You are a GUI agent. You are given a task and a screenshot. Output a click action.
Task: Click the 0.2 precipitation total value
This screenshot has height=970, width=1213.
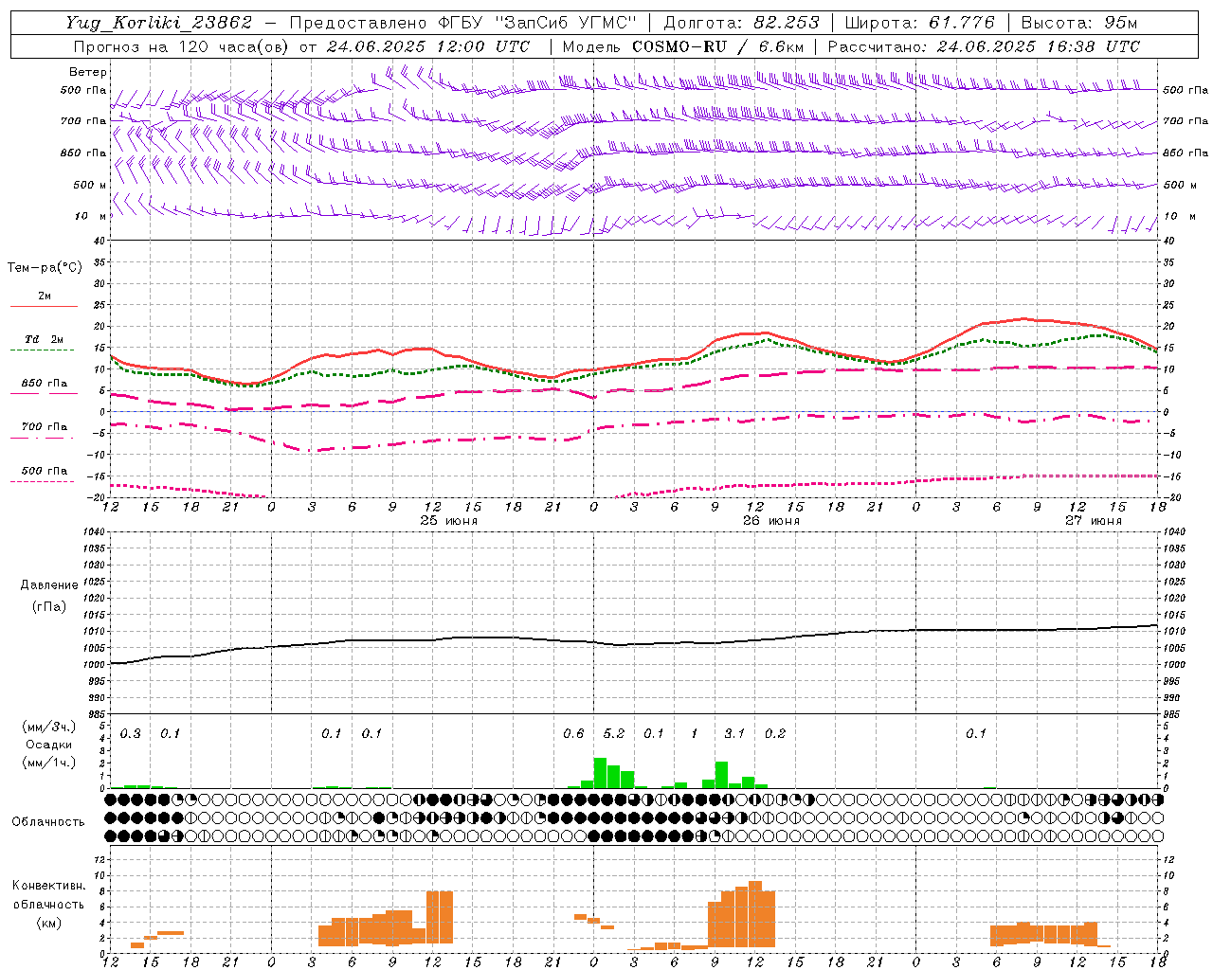click(x=775, y=734)
